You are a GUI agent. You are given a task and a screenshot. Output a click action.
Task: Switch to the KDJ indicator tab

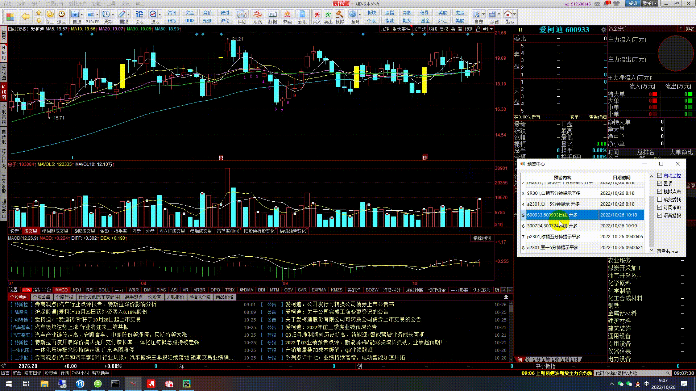coord(77,290)
